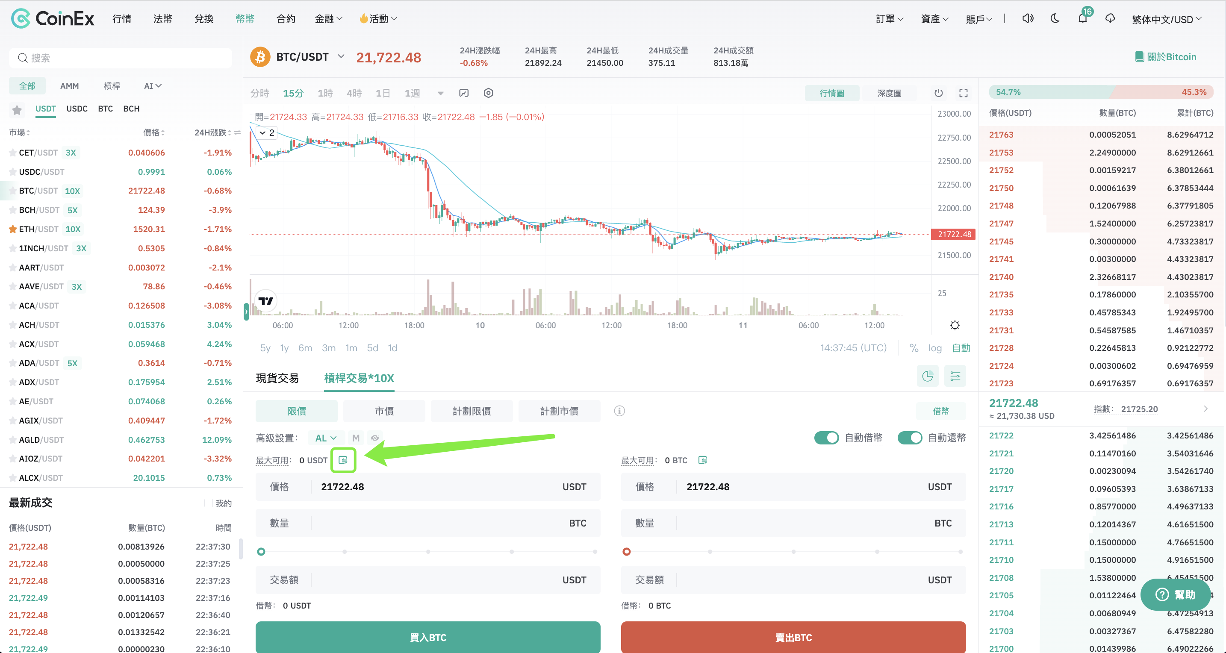Viewport: 1226px width, 653px height.
Task: Click the transfer icon beside 0 BTC
Action: coord(703,460)
